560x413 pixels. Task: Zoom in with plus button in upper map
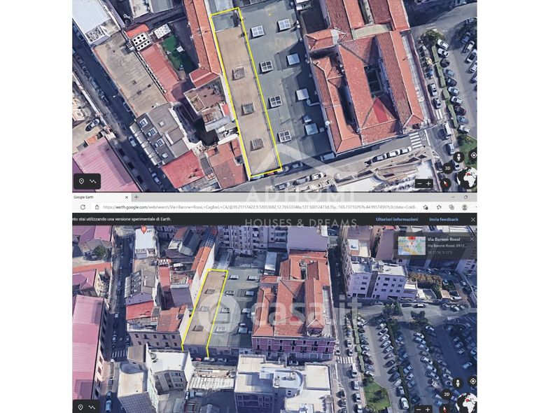[x=429, y=183]
